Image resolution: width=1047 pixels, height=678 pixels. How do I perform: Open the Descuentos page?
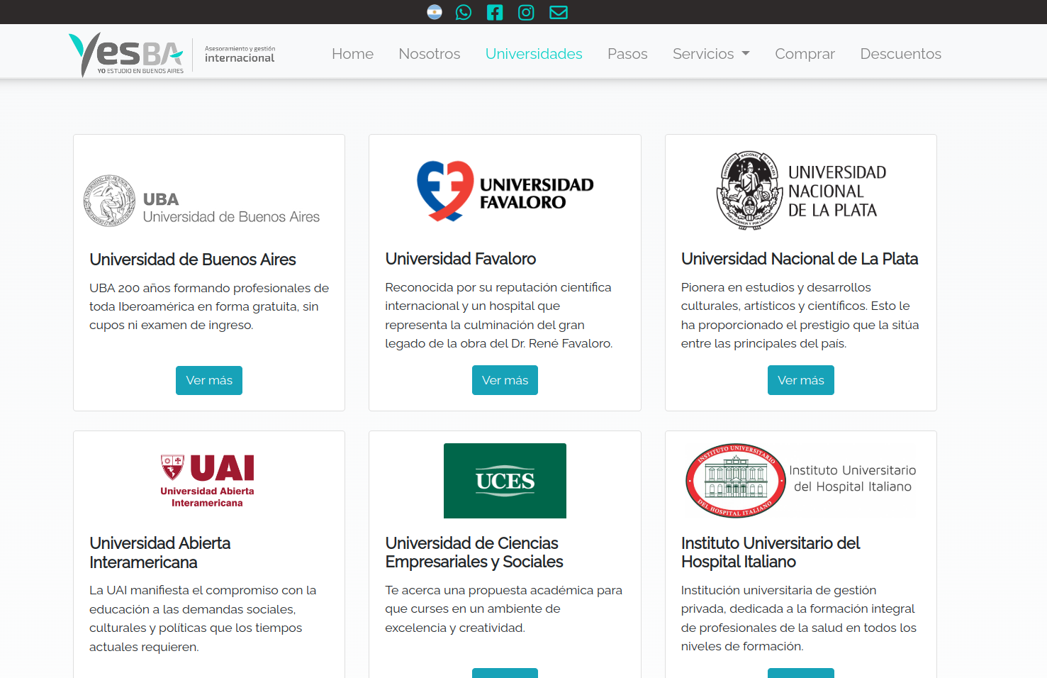point(900,54)
